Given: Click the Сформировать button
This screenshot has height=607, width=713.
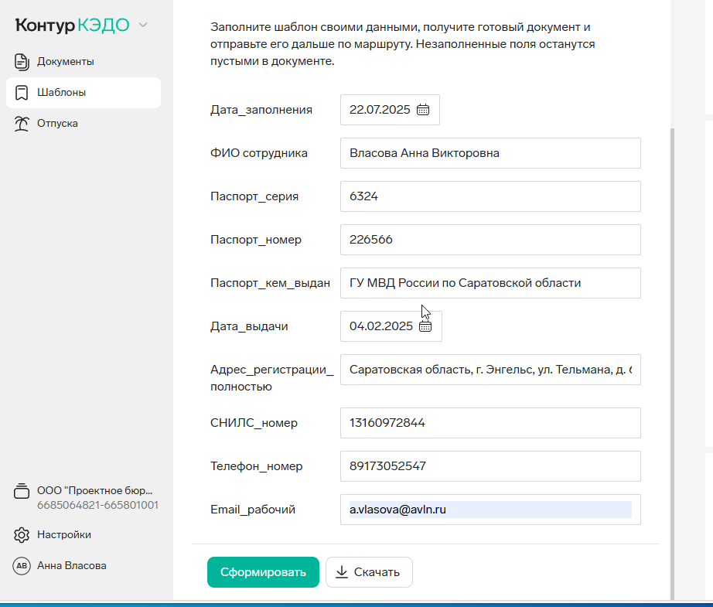Looking at the screenshot, I should pyautogui.click(x=263, y=572).
